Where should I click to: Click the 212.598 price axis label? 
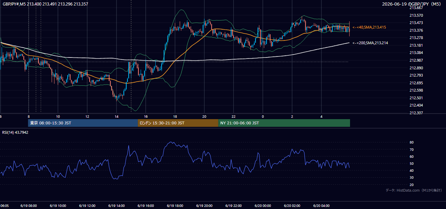coord(416,90)
